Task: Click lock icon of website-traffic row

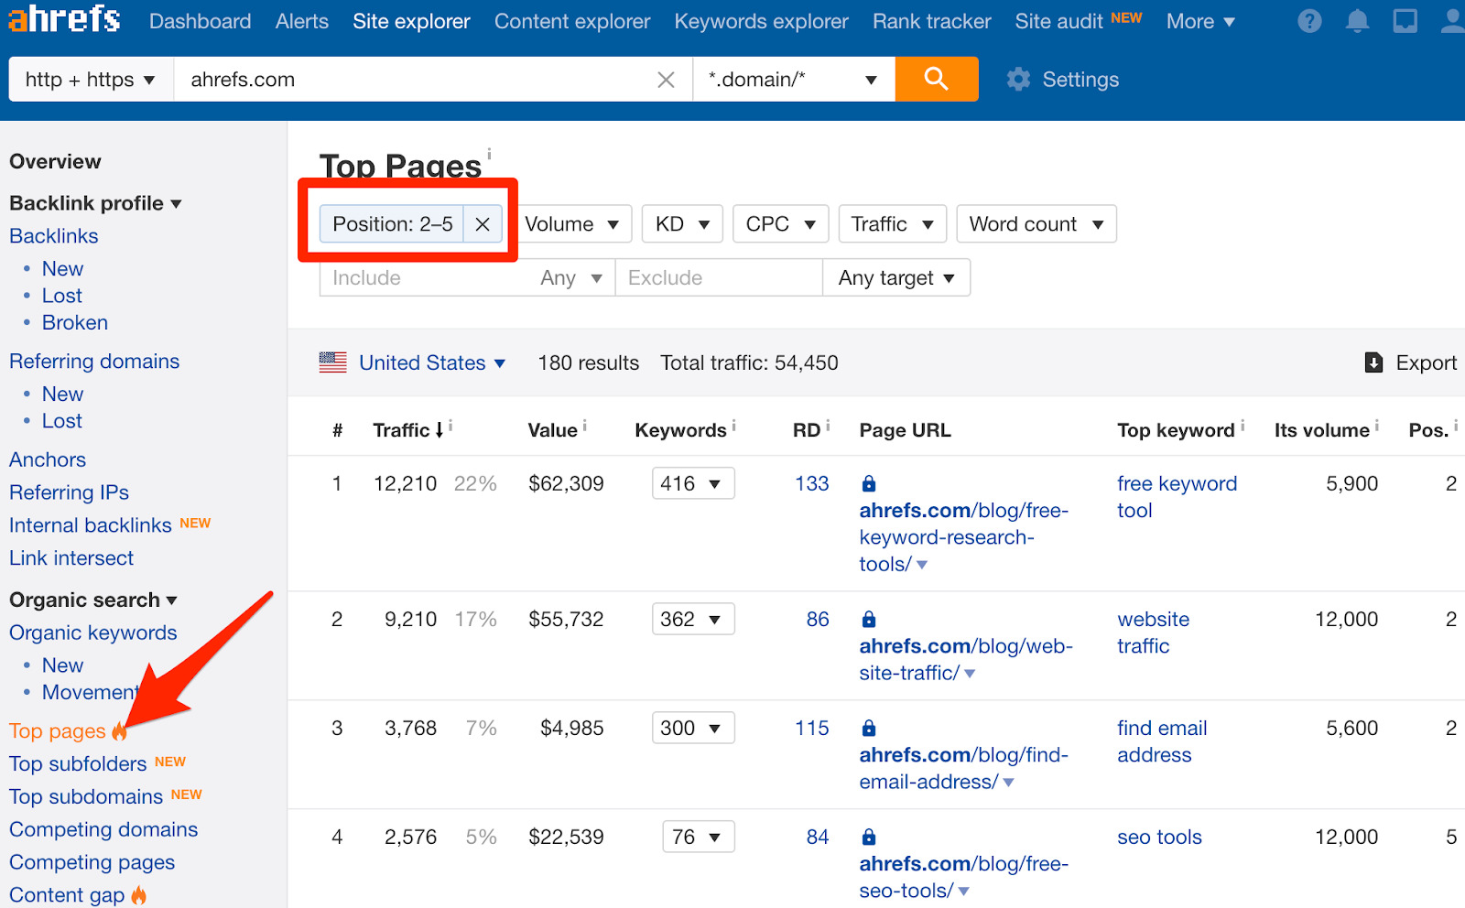Action: (869, 620)
